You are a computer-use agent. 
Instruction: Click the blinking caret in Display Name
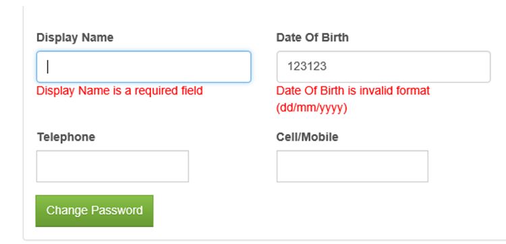48,67
